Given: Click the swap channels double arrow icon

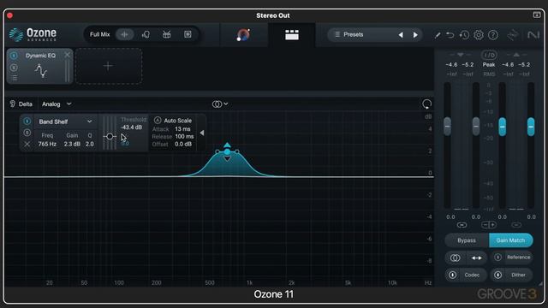Looking at the screenshot, I should coord(476,258).
